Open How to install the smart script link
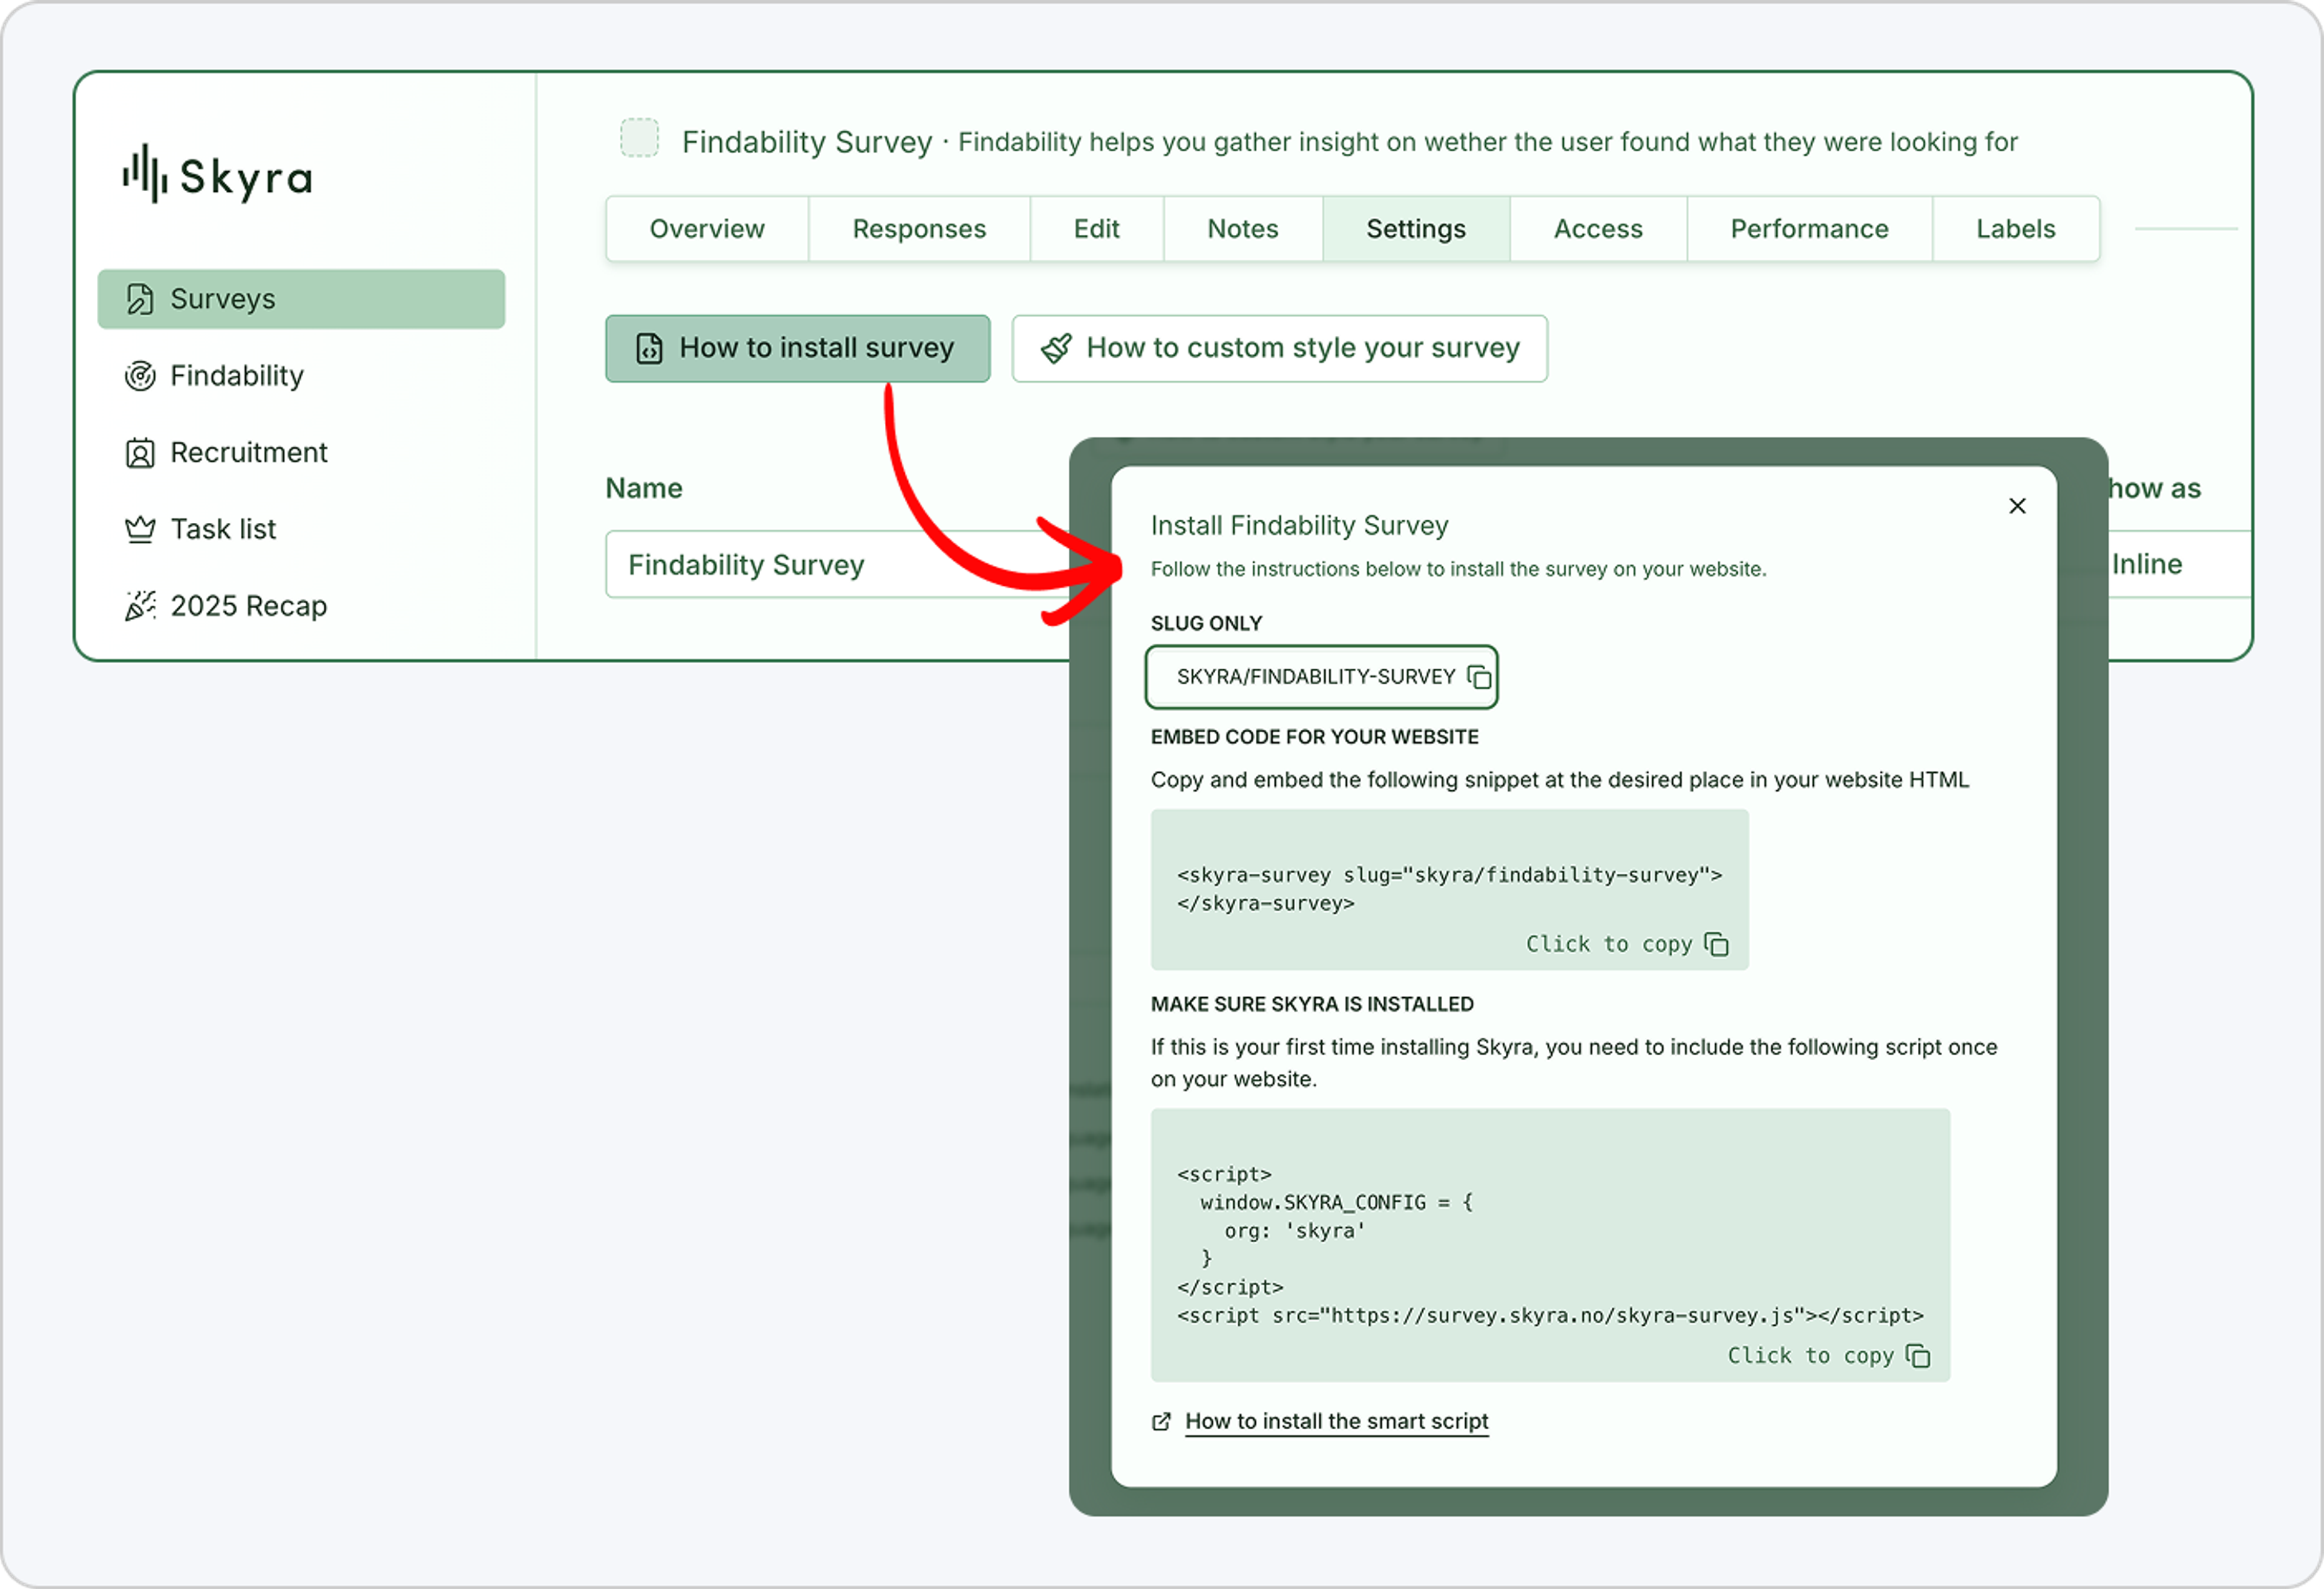The image size is (2324, 1589). pyautogui.click(x=1336, y=1421)
